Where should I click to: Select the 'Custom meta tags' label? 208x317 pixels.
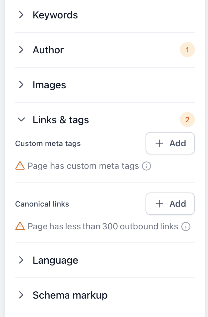pyautogui.click(x=48, y=144)
